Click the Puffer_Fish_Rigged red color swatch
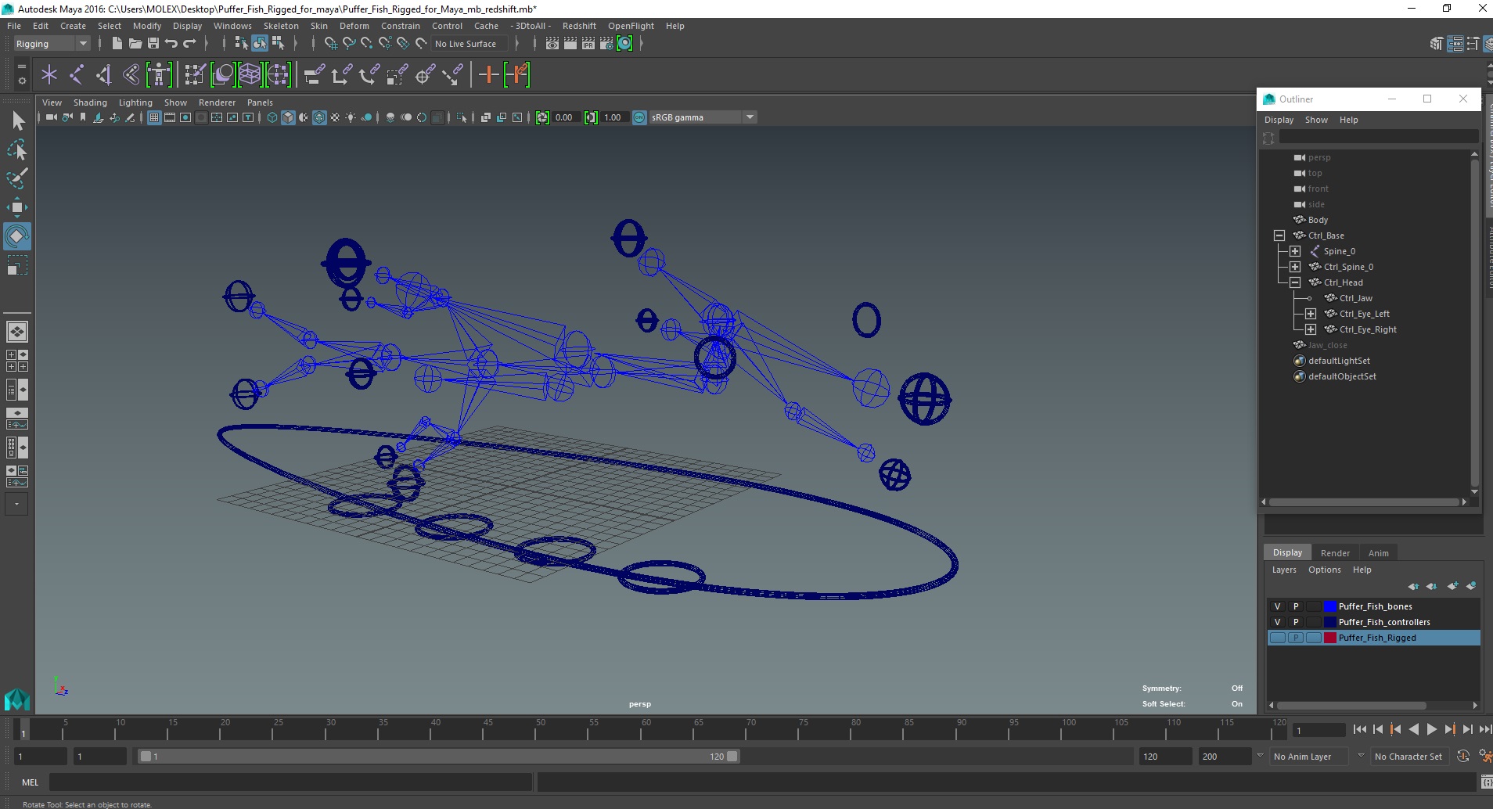Image resolution: width=1493 pixels, height=809 pixels. click(1329, 638)
